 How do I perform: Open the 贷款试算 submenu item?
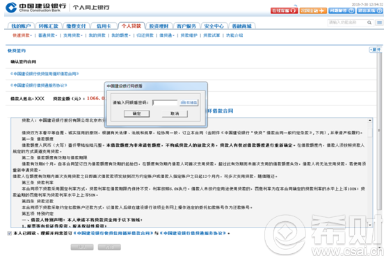(211, 35)
